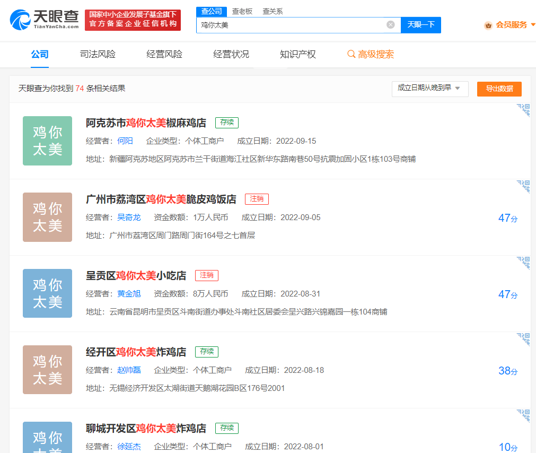Click the 新疆阿克苏地区 address line
The image size is (536, 453).
pyautogui.click(x=262, y=159)
